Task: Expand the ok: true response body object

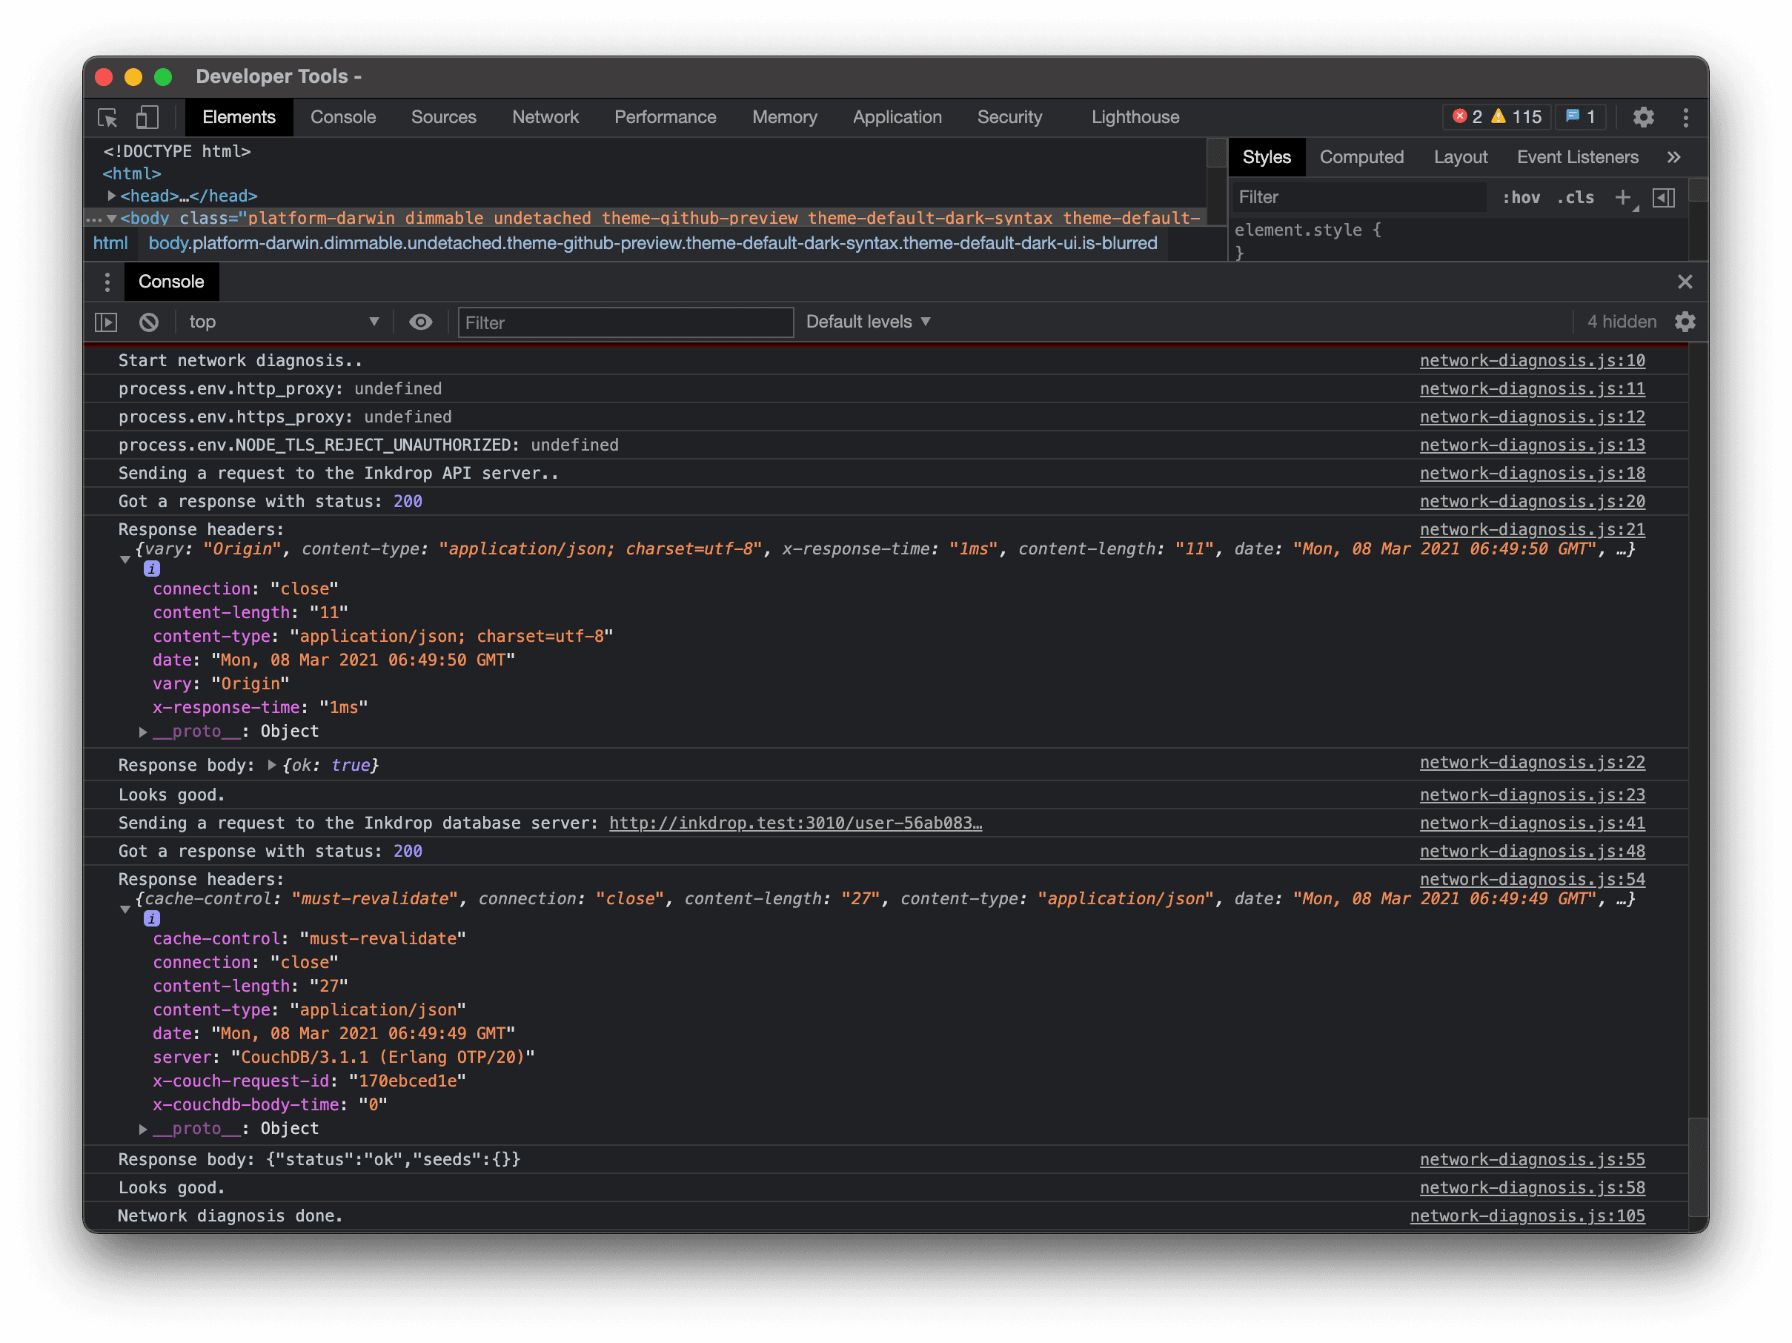Action: 272,766
